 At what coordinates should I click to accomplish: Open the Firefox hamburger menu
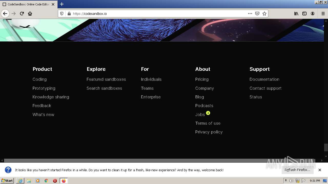click(323, 14)
